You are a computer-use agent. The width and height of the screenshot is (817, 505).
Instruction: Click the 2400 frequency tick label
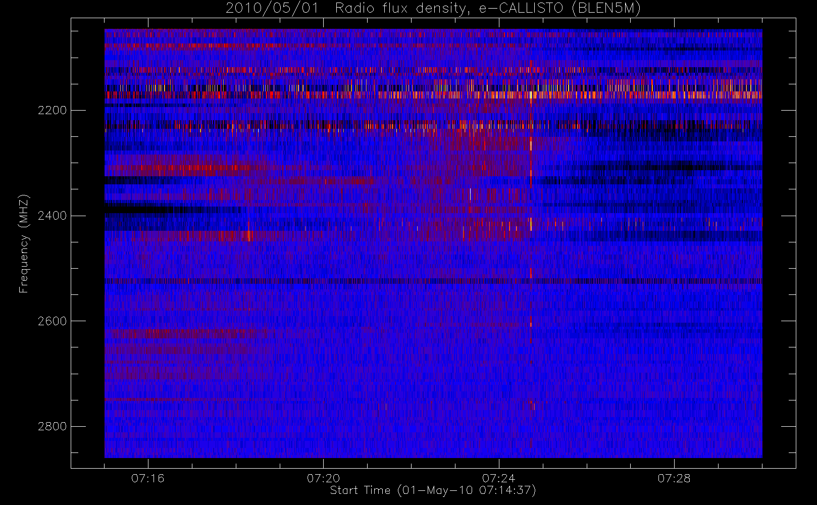(x=52, y=216)
